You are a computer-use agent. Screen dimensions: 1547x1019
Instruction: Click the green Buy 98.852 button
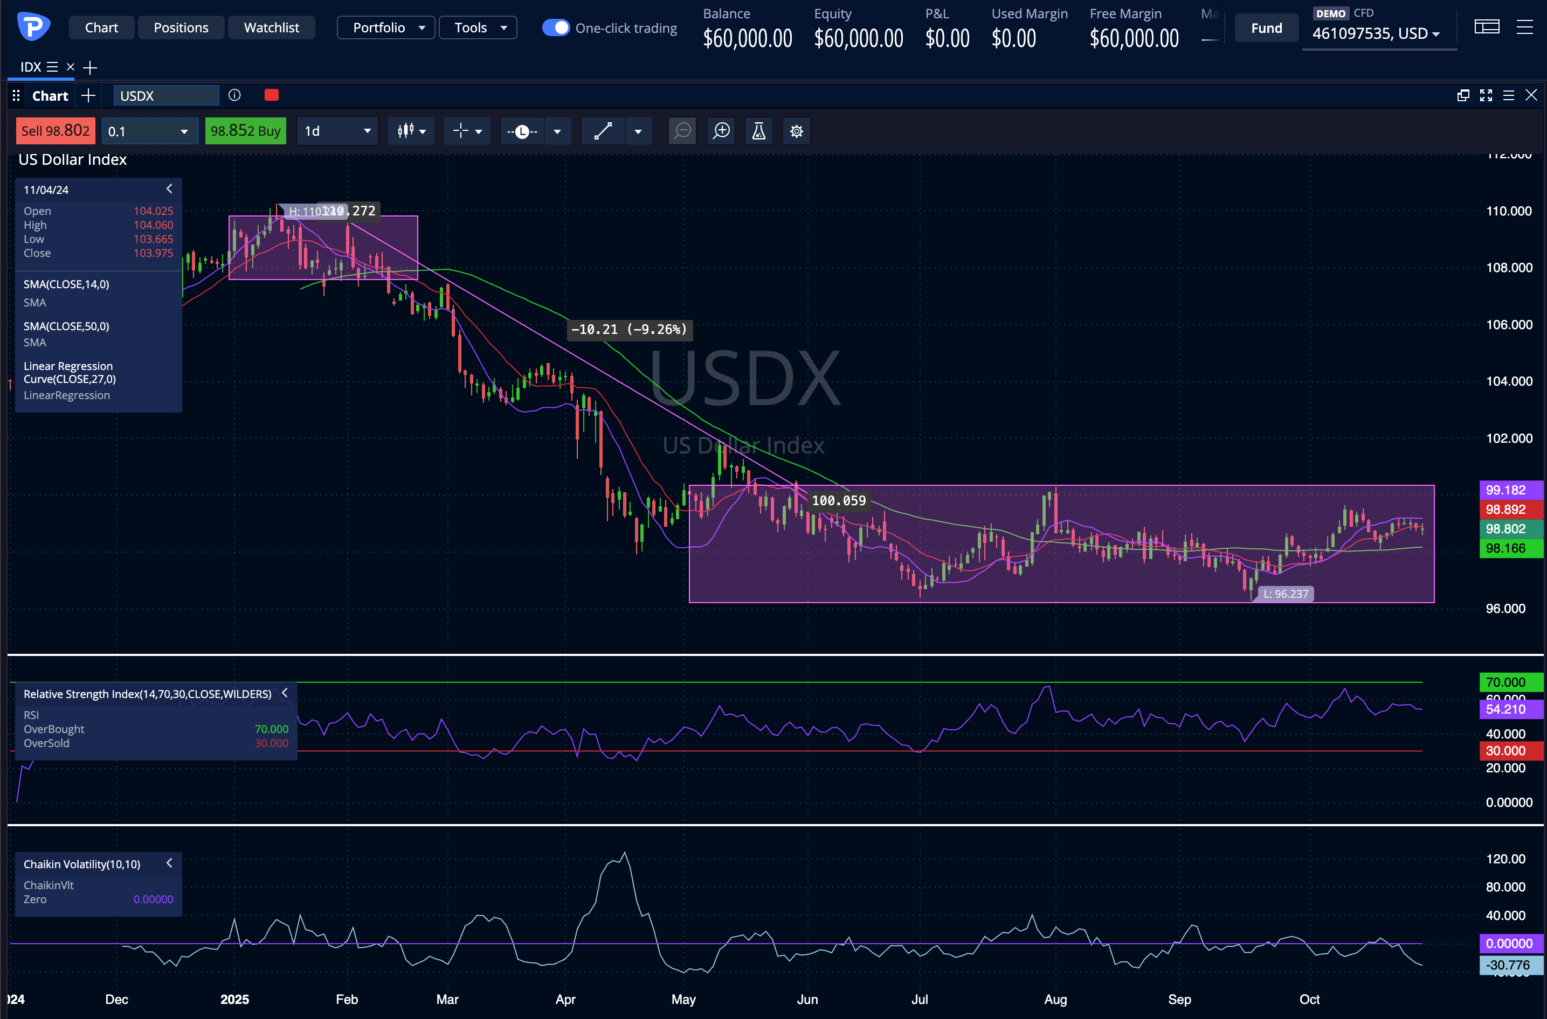pos(245,131)
